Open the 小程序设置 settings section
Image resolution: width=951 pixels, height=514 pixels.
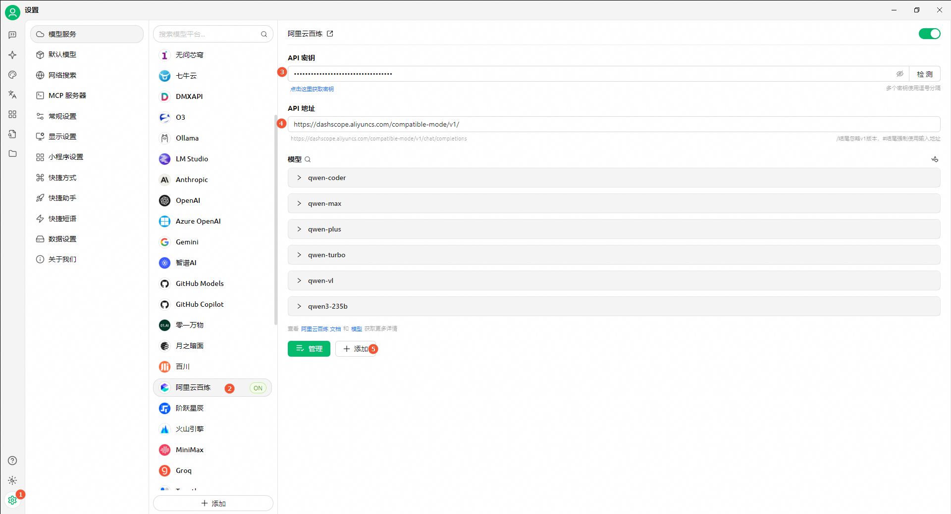87,157
